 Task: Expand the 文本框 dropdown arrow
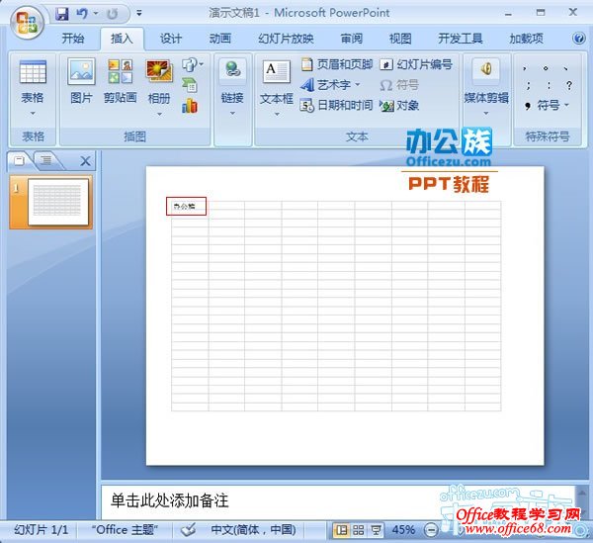point(277,114)
